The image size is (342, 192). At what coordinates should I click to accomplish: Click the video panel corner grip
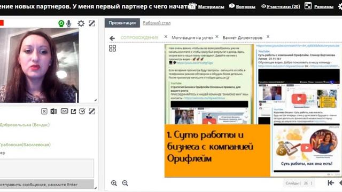point(96,100)
